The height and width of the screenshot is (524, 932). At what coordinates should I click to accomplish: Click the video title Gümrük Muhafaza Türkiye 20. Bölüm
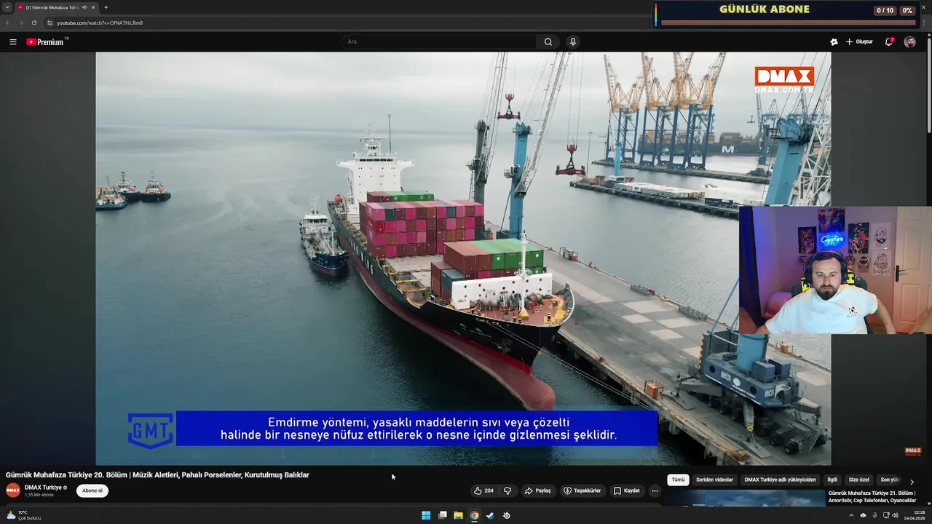click(x=157, y=475)
